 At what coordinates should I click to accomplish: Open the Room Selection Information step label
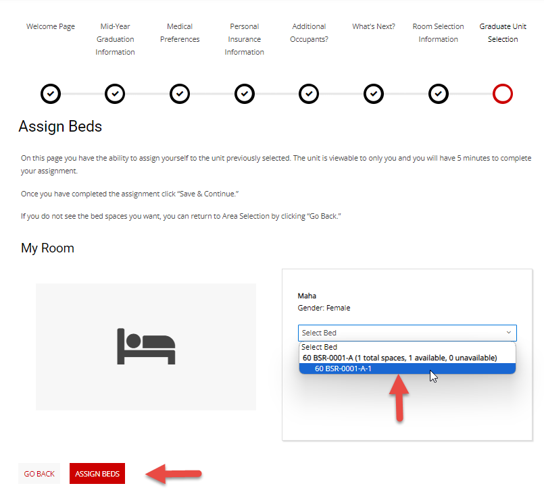438,33
